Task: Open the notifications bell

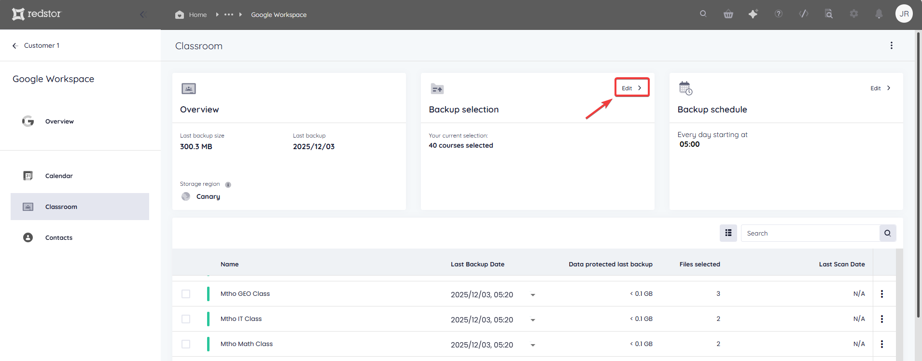Action: tap(879, 14)
